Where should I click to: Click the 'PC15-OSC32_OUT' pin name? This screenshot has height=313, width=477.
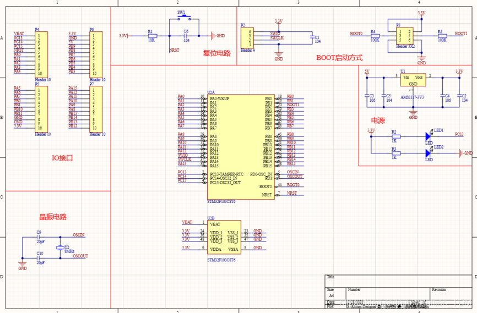pos(225,183)
